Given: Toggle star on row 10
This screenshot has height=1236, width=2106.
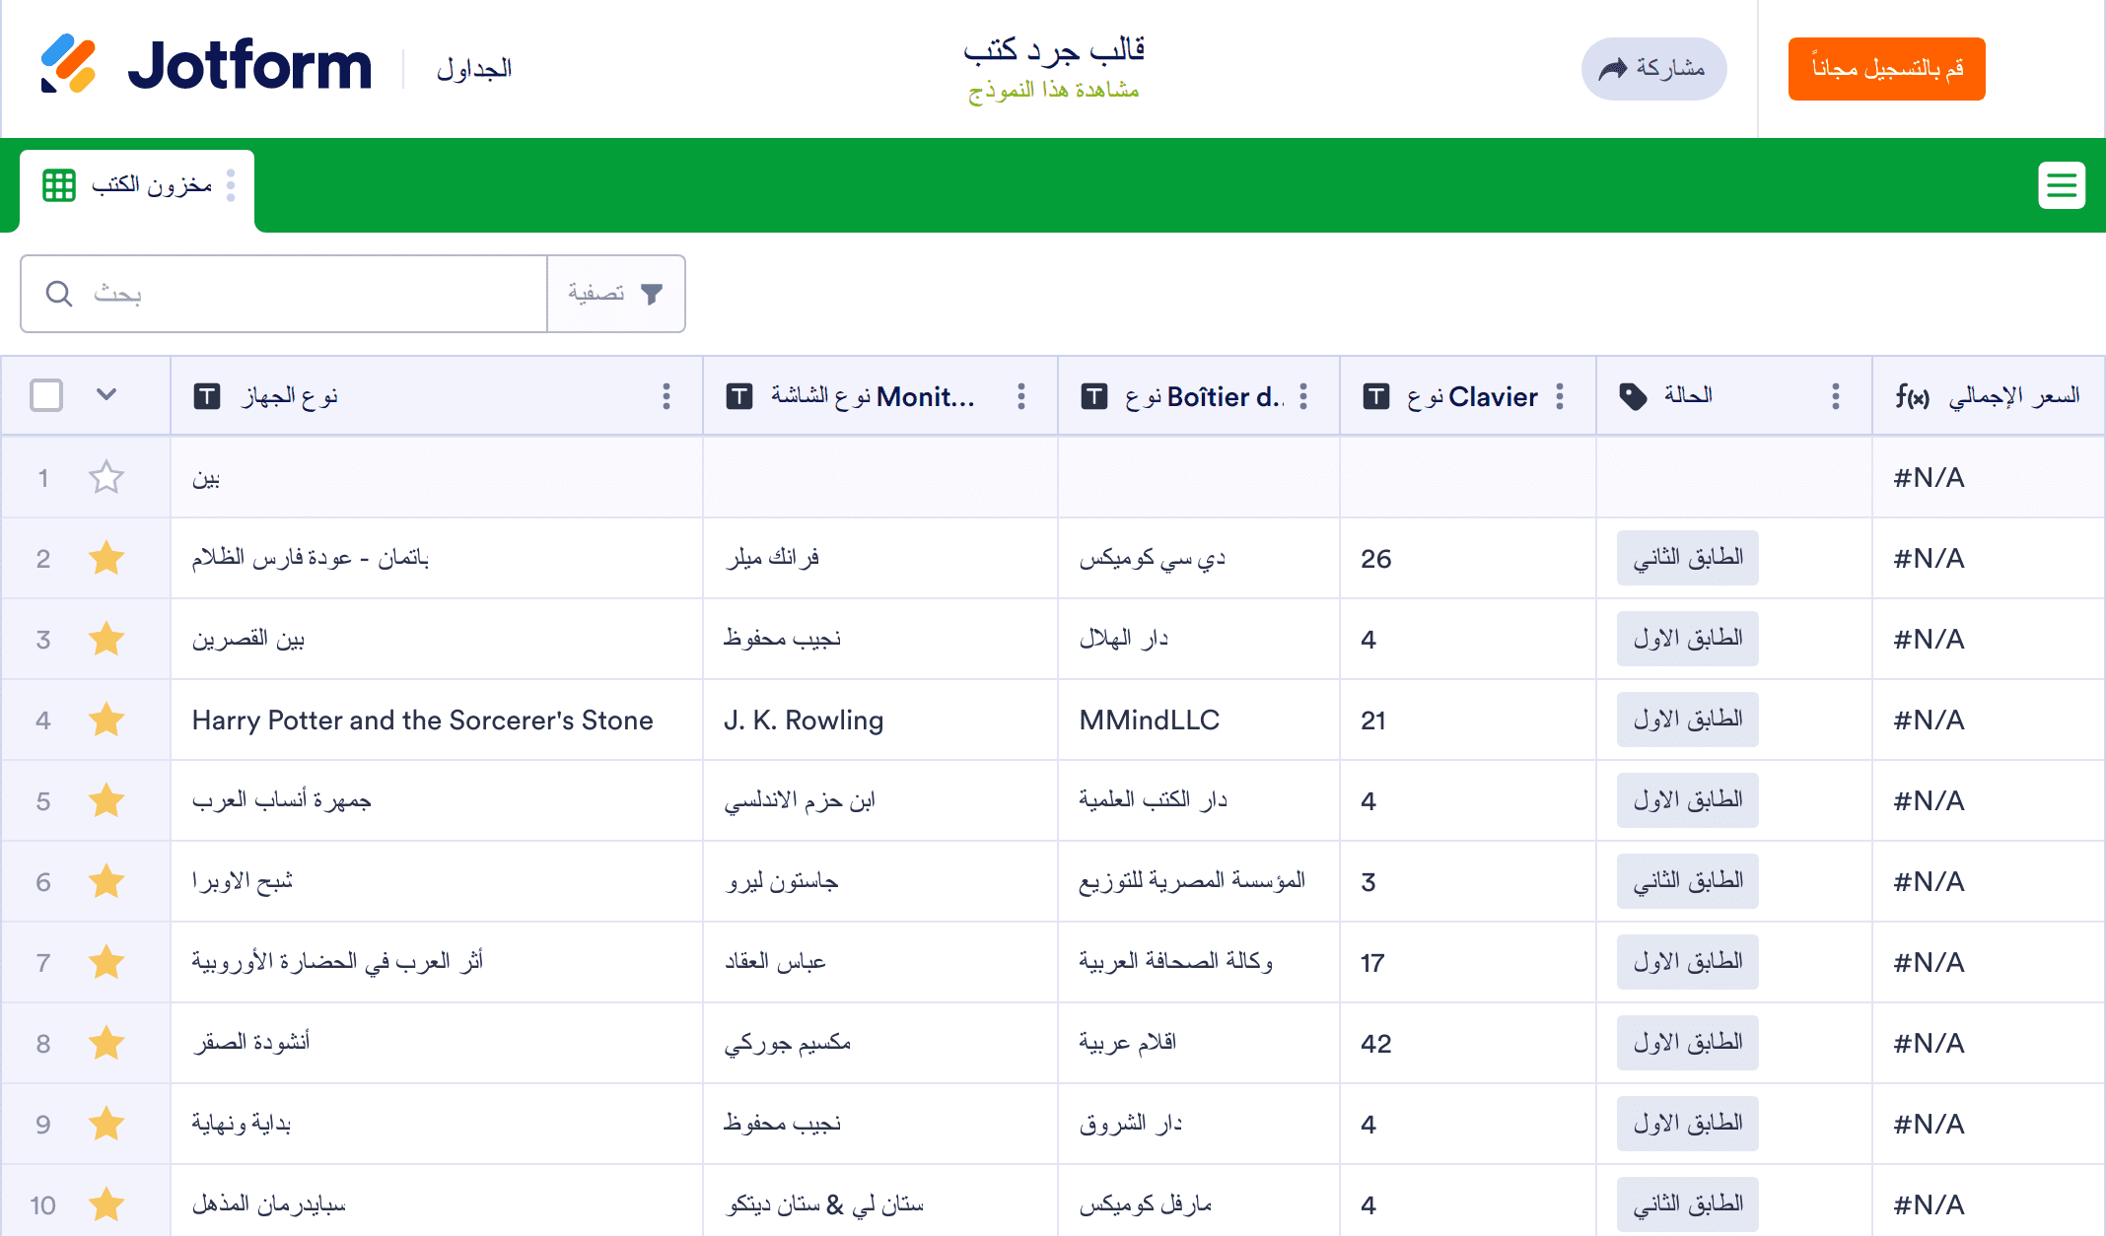Looking at the screenshot, I should tap(105, 1204).
